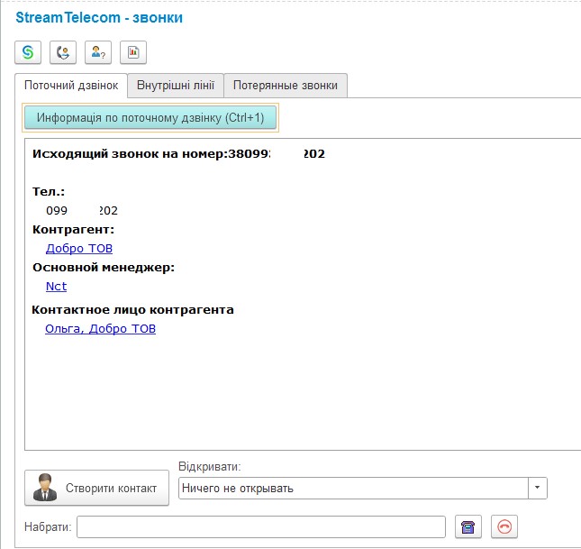Click the unknown person question icon

tap(98, 52)
